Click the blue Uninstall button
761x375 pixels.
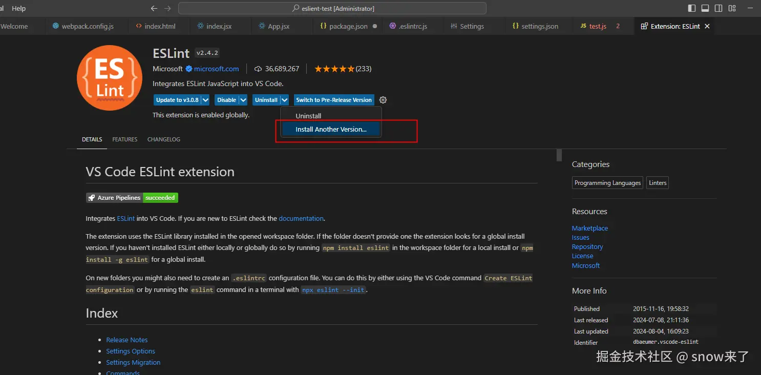click(266, 100)
